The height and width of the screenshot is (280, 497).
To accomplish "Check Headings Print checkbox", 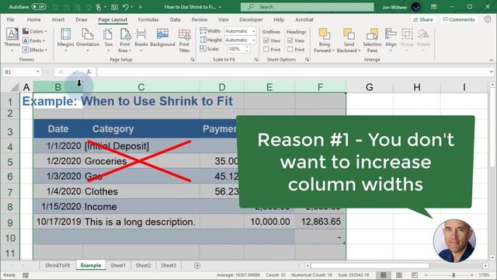I will point(290,49).
